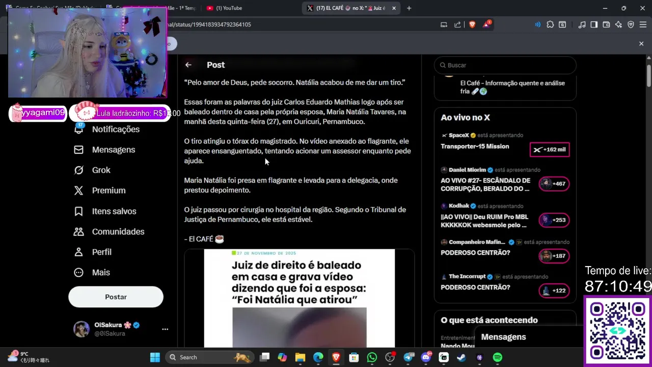Join Daniel Miorim live +467 badge
This screenshot has height=367, width=652.
(x=554, y=183)
